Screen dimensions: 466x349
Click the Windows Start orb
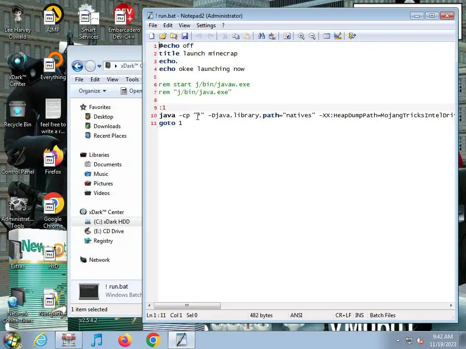(12, 340)
